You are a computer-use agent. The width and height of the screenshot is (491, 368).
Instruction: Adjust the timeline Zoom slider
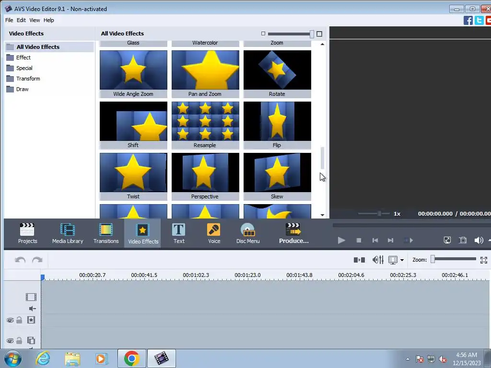pyautogui.click(x=433, y=259)
